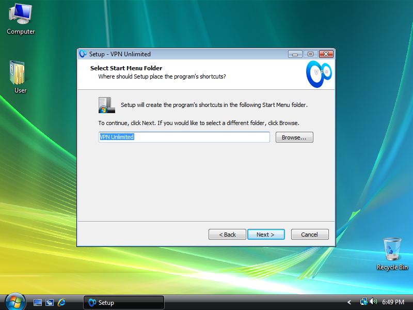Cancel the VPN Unlimited setup
Viewport: 413px width, 310px height.
(x=310, y=235)
